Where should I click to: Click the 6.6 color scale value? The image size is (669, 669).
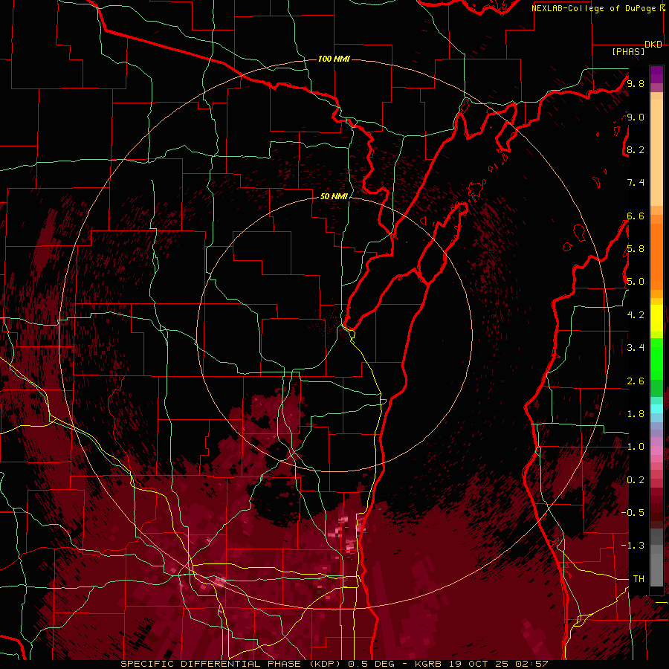click(x=636, y=216)
